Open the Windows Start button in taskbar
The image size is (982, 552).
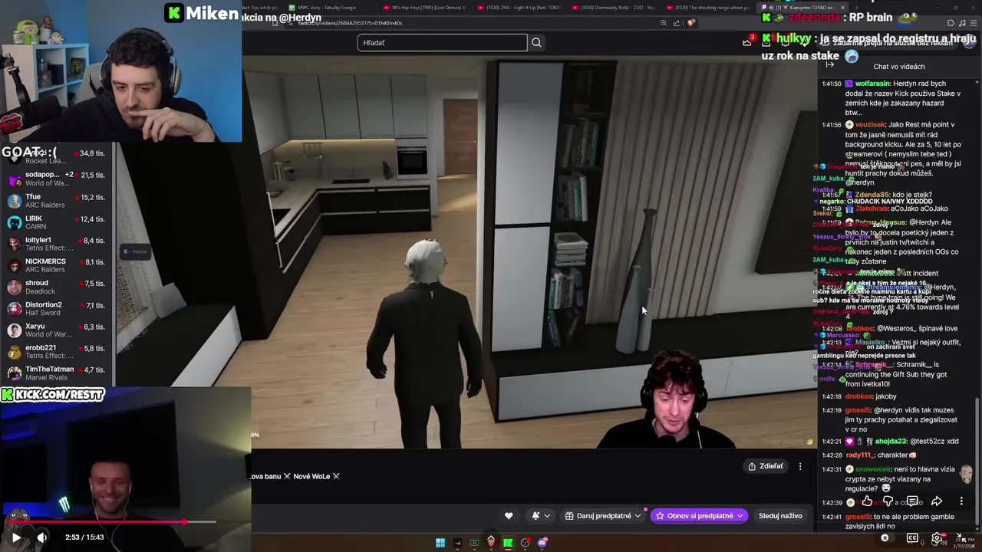(440, 543)
